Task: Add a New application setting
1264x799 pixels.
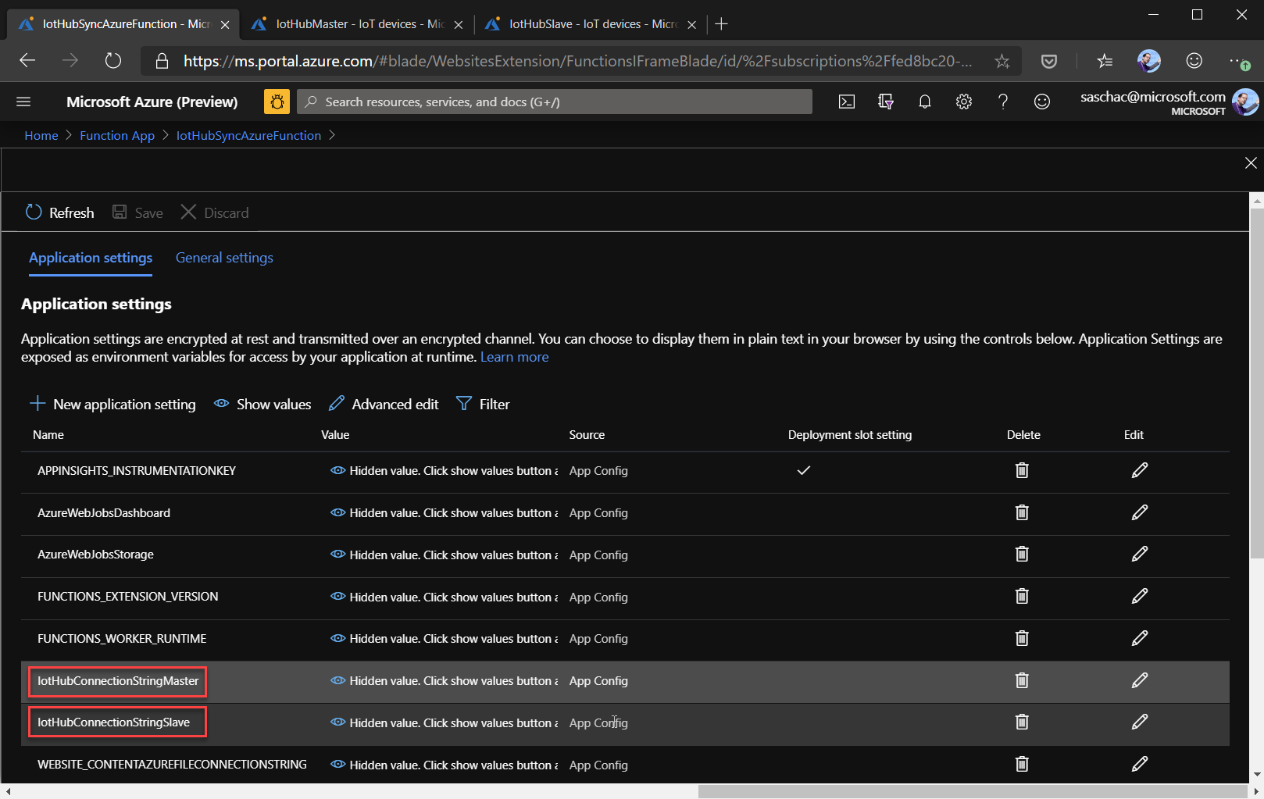Action: (112, 404)
